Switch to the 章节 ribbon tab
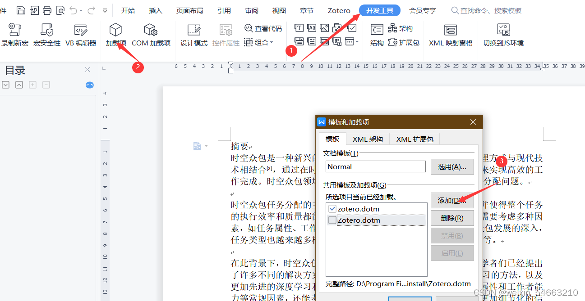Image resolution: width=585 pixels, height=301 pixels. [307, 10]
